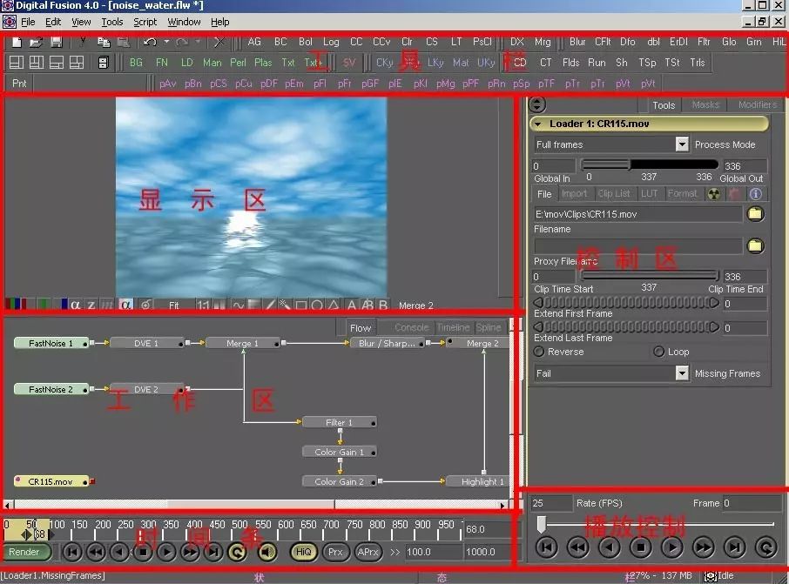The image size is (789, 584).
Task: Enable the Loop option
Action: tap(658, 352)
